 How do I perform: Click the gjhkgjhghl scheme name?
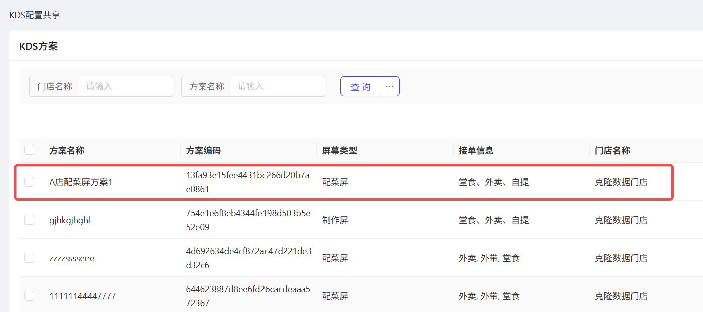[x=70, y=220]
